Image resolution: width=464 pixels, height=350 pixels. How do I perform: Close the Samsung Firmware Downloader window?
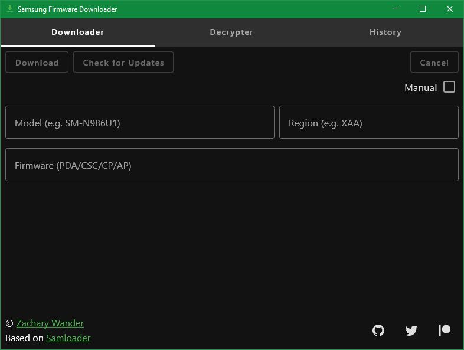coord(450,9)
